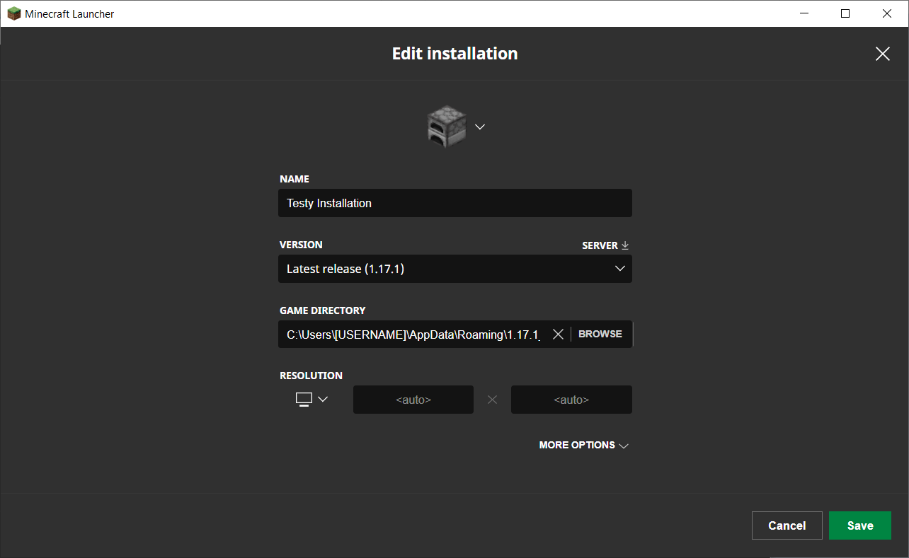
Task: Close the Edit installation dialog
Action: (882, 54)
